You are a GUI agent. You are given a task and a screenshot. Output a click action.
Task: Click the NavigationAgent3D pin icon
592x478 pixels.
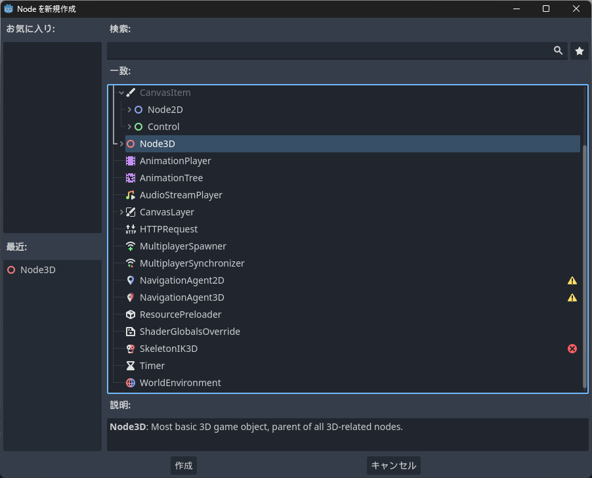pos(131,297)
